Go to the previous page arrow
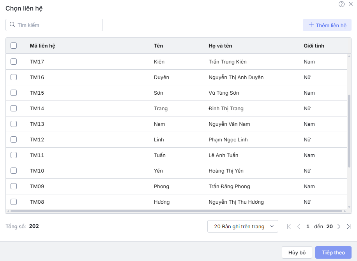 coord(299,226)
